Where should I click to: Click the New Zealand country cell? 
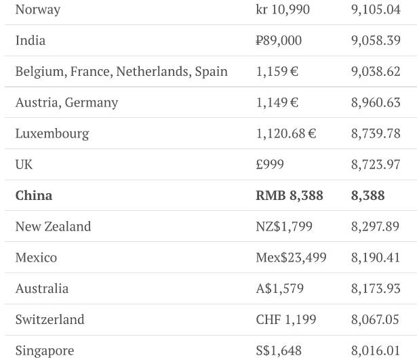53,226
